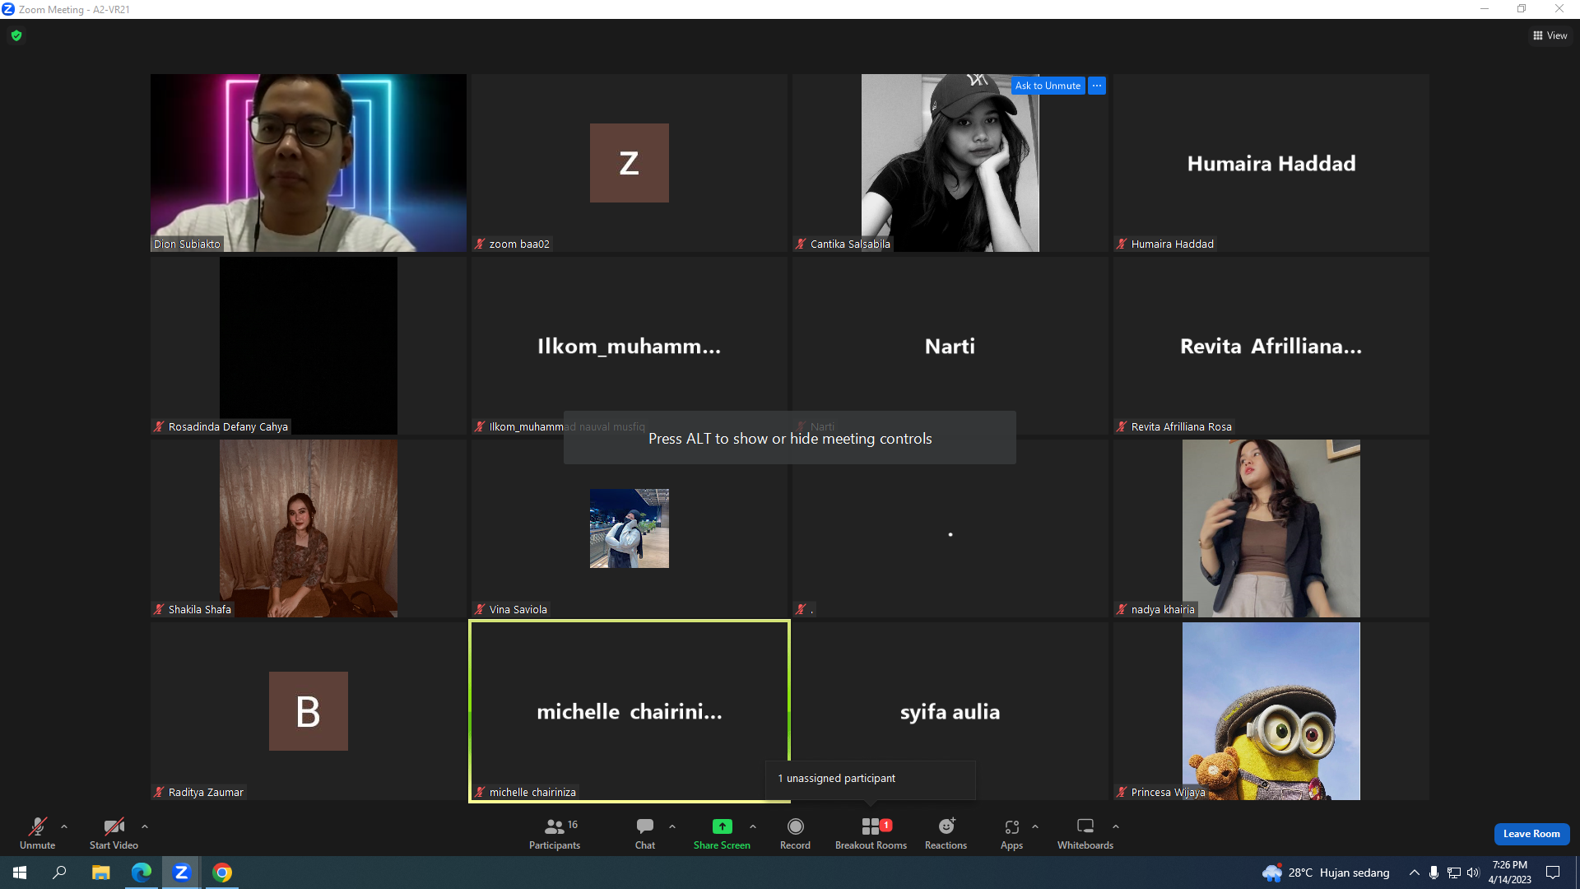Select zoom baa02's Z avatar
Viewport: 1580px width, 889px height.
click(x=630, y=163)
